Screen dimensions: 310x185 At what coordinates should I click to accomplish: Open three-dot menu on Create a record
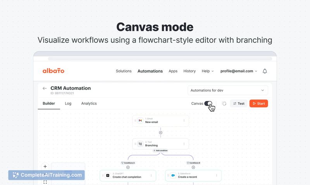point(217,175)
